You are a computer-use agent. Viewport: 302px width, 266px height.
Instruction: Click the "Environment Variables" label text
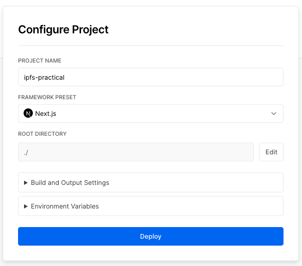tap(65, 206)
